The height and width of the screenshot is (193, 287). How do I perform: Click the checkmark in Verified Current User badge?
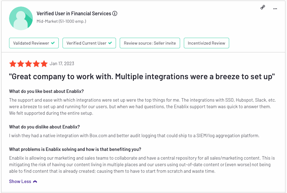tap(110, 43)
